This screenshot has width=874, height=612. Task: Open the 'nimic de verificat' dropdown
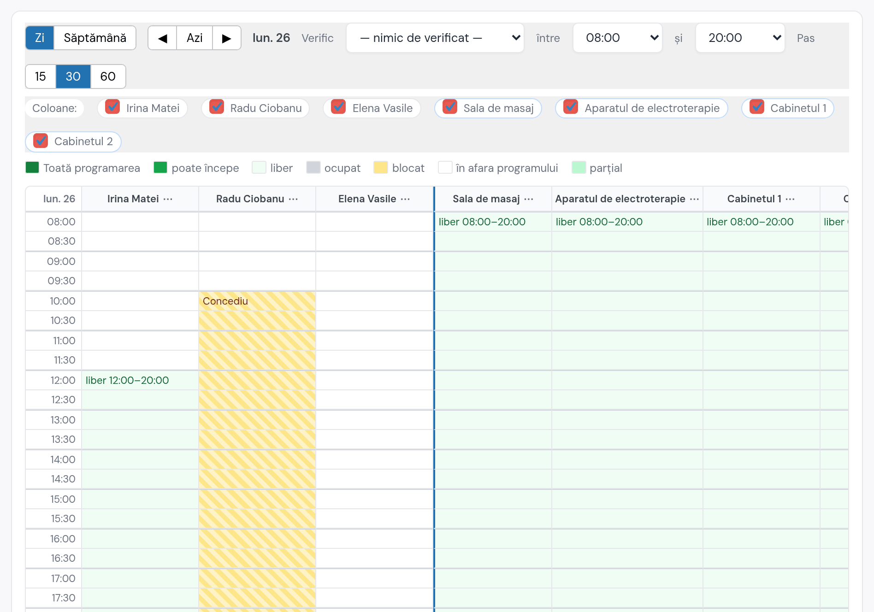point(435,38)
